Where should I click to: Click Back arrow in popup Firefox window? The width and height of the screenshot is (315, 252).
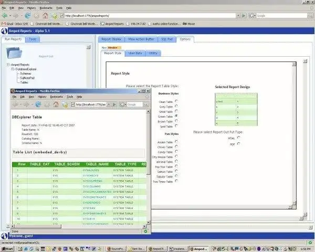[x=15, y=104]
